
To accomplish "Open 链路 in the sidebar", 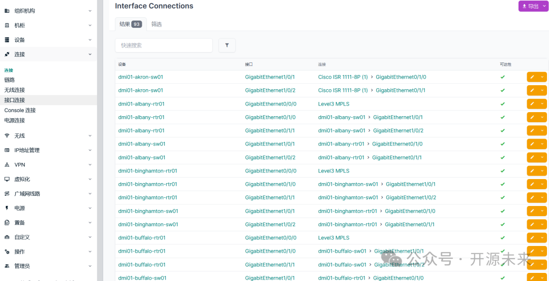I will coord(10,80).
